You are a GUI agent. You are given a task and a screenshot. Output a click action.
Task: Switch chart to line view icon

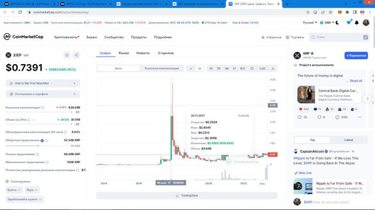coord(191,69)
